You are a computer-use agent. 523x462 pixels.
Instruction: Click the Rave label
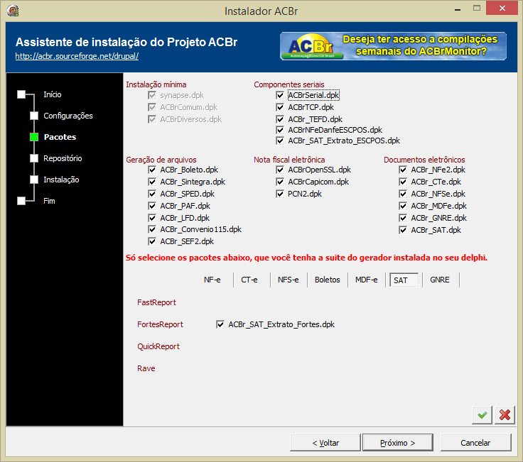tap(146, 368)
